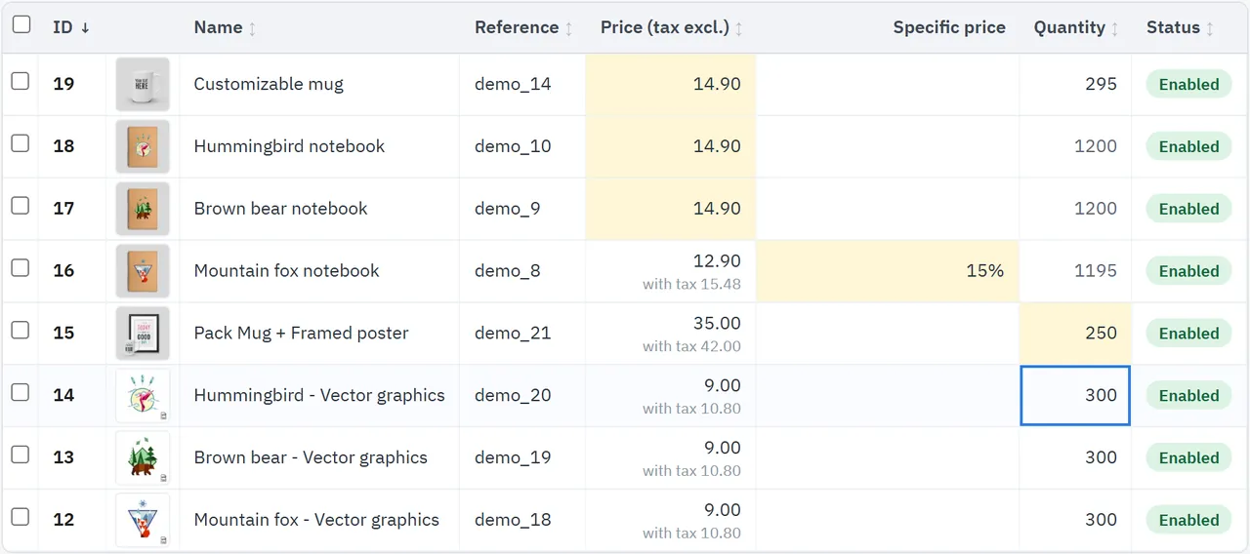
Task: Edit highlighted quantity 250 cell
Action: click(1075, 334)
